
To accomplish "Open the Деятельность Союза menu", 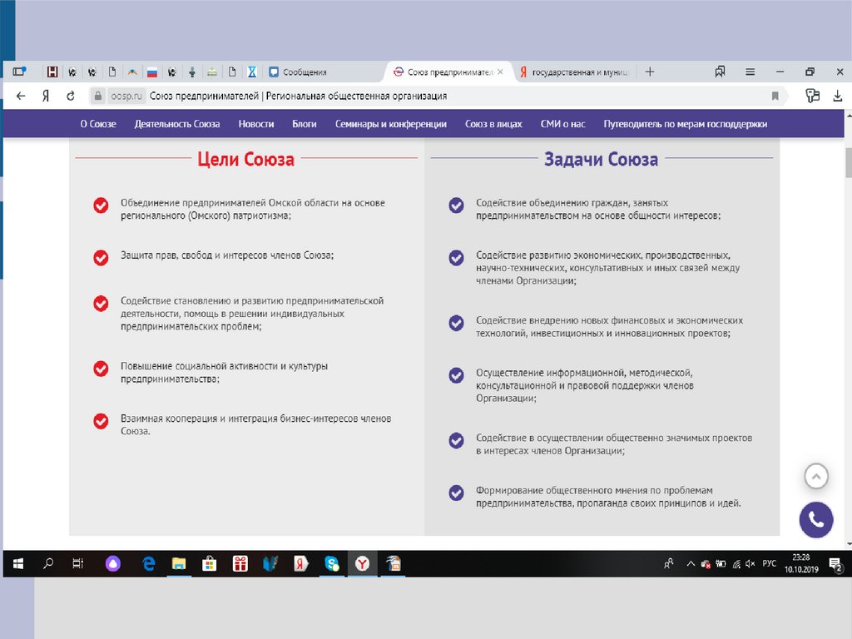I will tap(177, 124).
